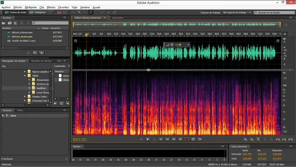
Task: Open the Multipista menu
Action: [30, 7]
